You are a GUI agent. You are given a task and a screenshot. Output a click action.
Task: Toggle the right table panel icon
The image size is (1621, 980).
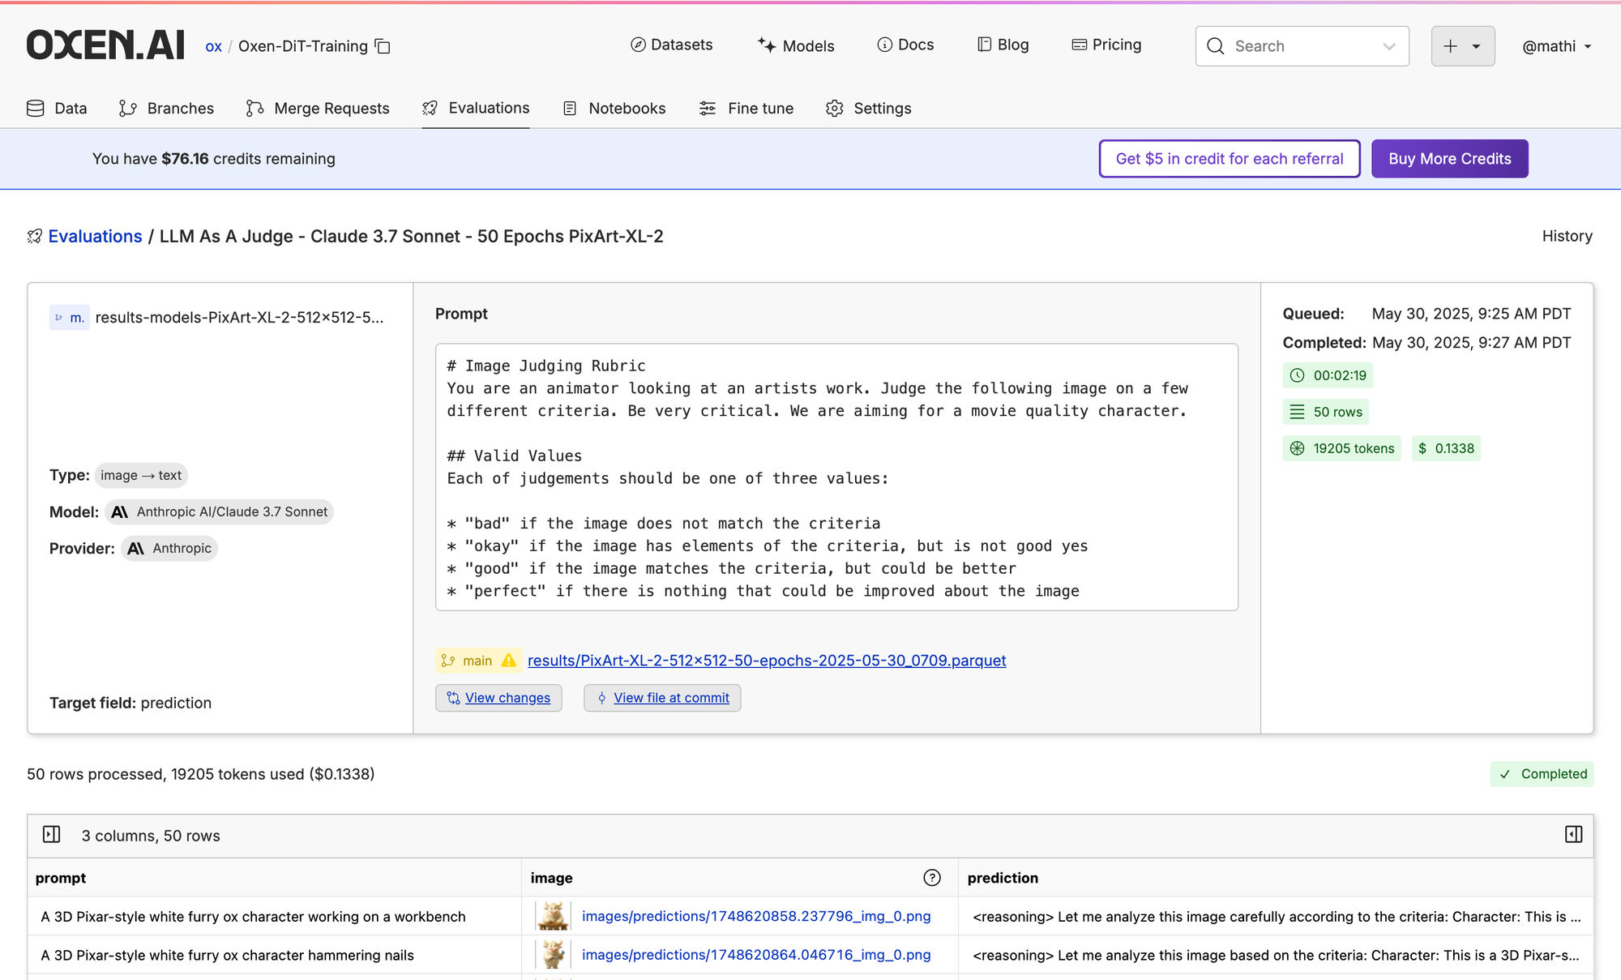(1573, 834)
